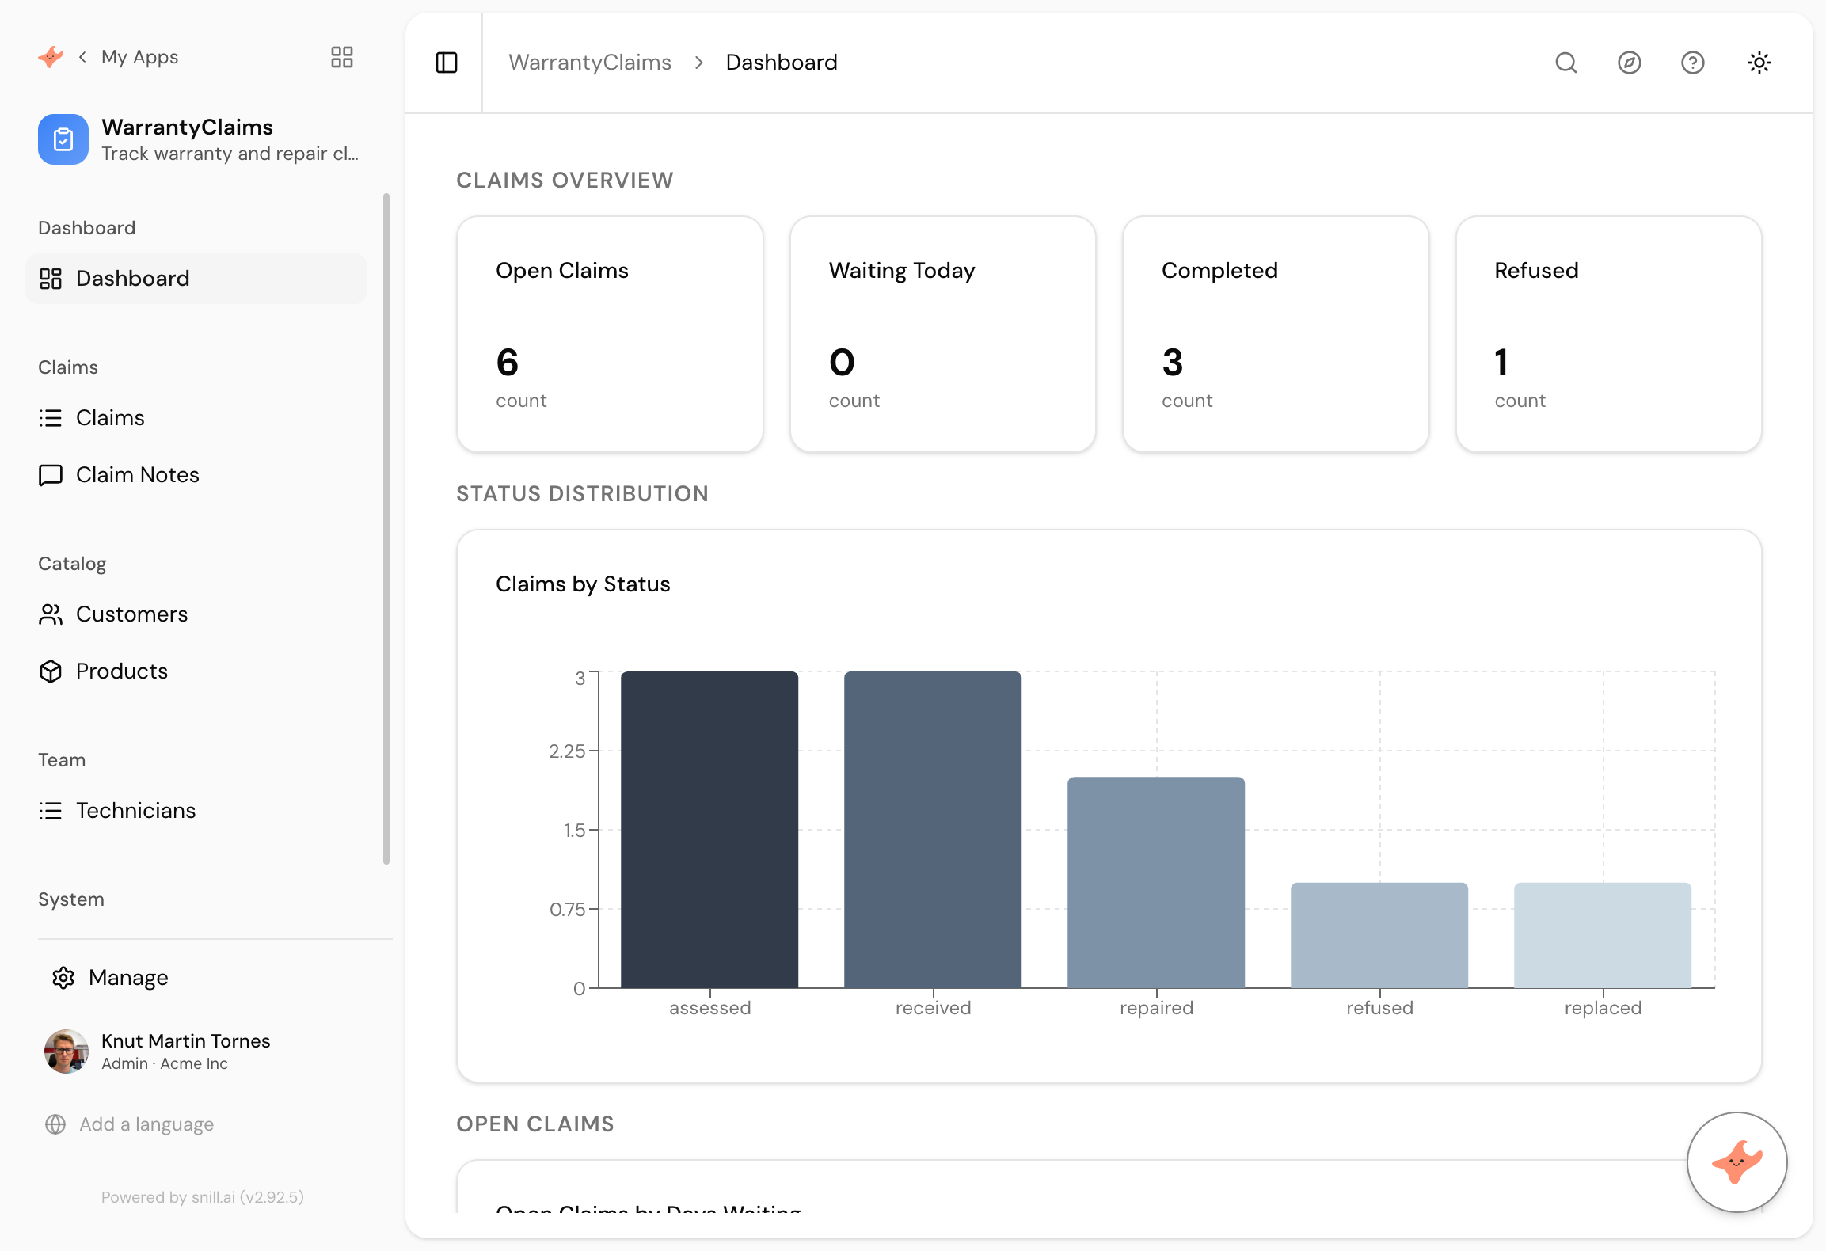This screenshot has width=1826, height=1251.
Task: Toggle light/dark theme sun icon
Action: pyautogui.click(x=1759, y=63)
